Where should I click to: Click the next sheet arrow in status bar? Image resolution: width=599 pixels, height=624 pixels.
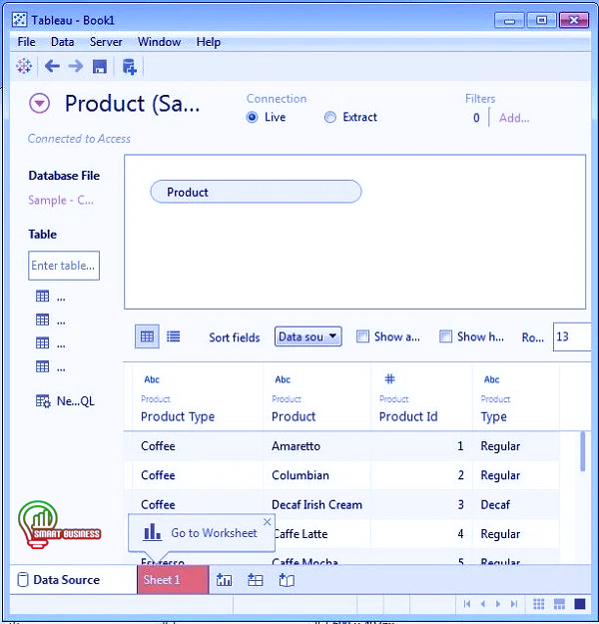point(498,604)
